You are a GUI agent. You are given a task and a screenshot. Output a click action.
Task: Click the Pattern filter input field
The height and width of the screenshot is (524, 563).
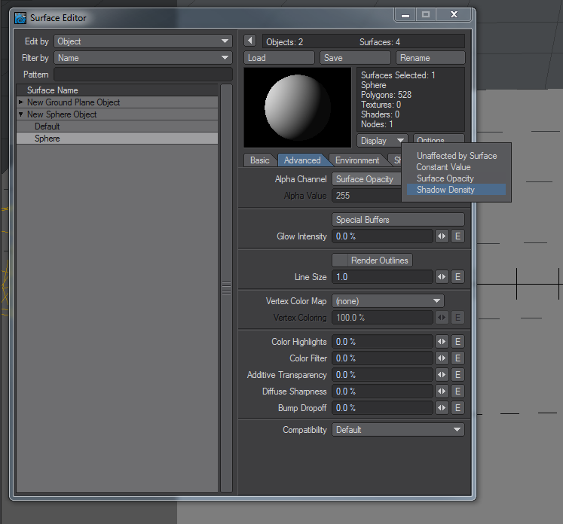pos(143,75)
